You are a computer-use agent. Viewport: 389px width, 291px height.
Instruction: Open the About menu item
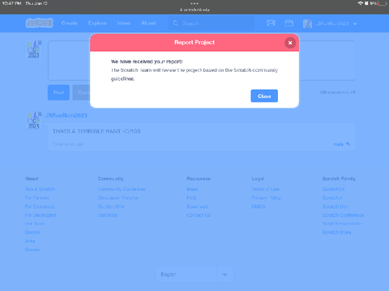click(148, 23)
